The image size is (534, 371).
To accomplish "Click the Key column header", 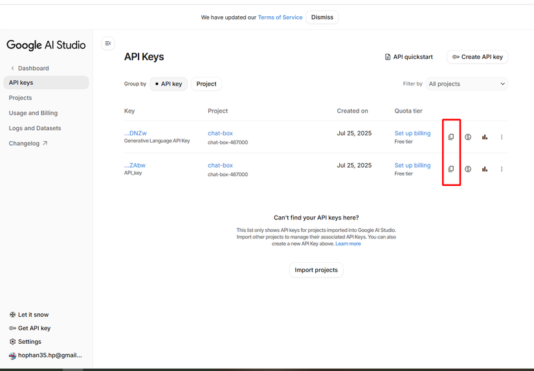I will 129,111.
